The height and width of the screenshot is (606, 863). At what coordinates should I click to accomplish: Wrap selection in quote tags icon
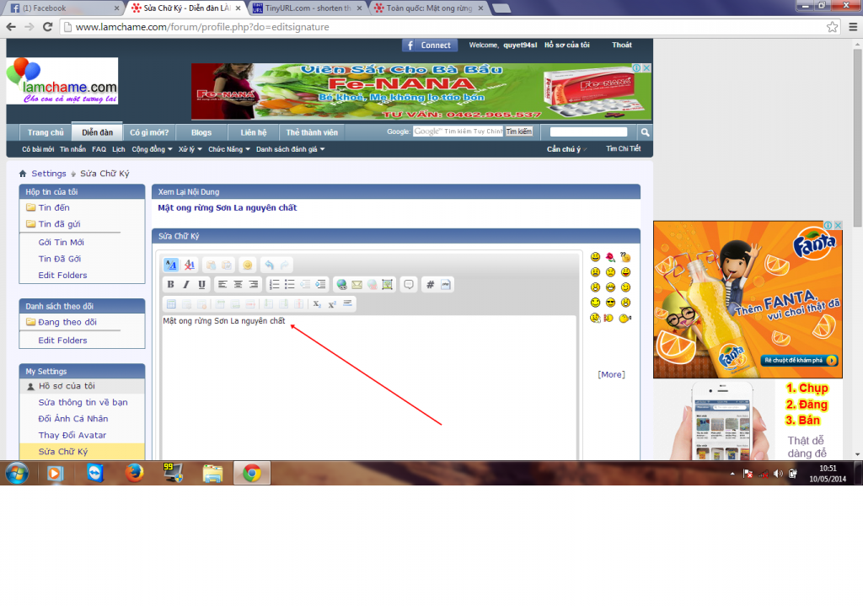pos(409,285)
